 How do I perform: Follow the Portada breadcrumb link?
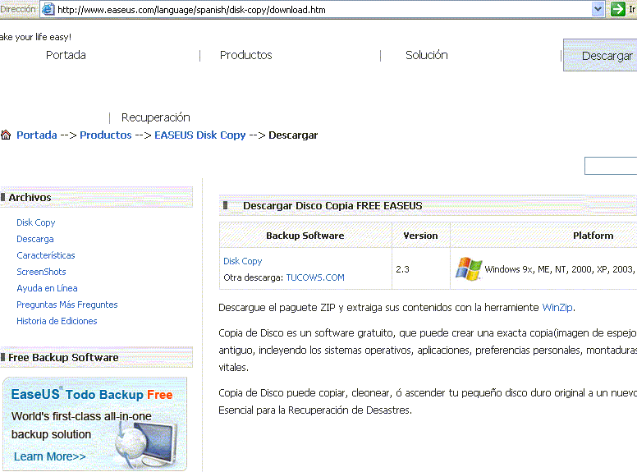[37, 135]
